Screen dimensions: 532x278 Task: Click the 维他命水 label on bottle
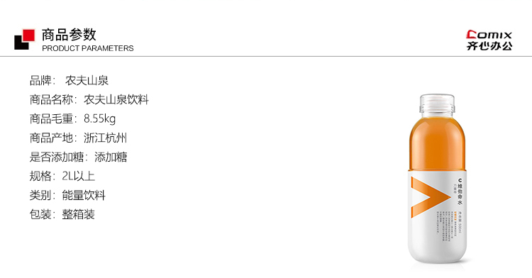(x=460, y=192)
